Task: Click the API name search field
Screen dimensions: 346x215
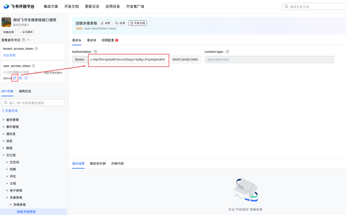Action: point(35,102)
